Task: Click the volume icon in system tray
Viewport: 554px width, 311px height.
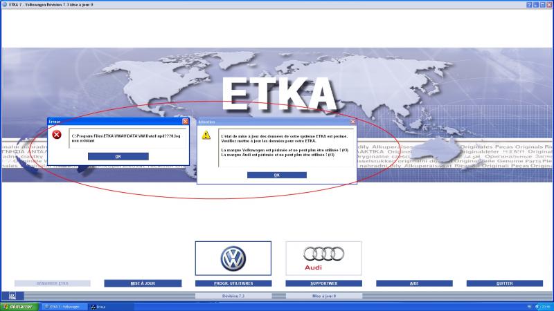Action: point(537,307)
